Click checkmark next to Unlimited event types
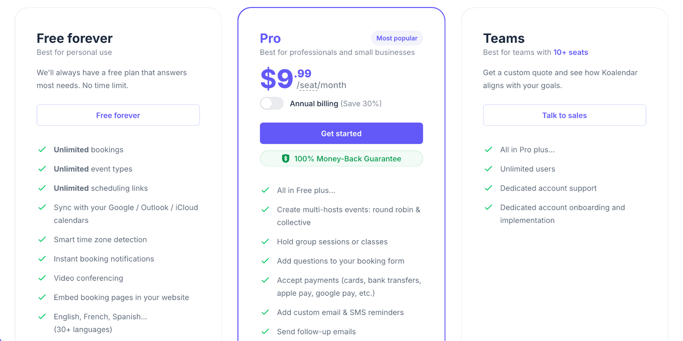The height and width of the screenshot is (341, 683). coord(42,169)
